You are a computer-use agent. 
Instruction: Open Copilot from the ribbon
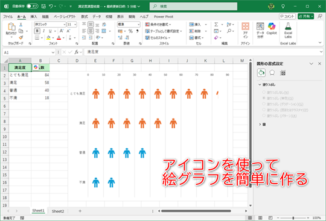[x=272, y=29]
